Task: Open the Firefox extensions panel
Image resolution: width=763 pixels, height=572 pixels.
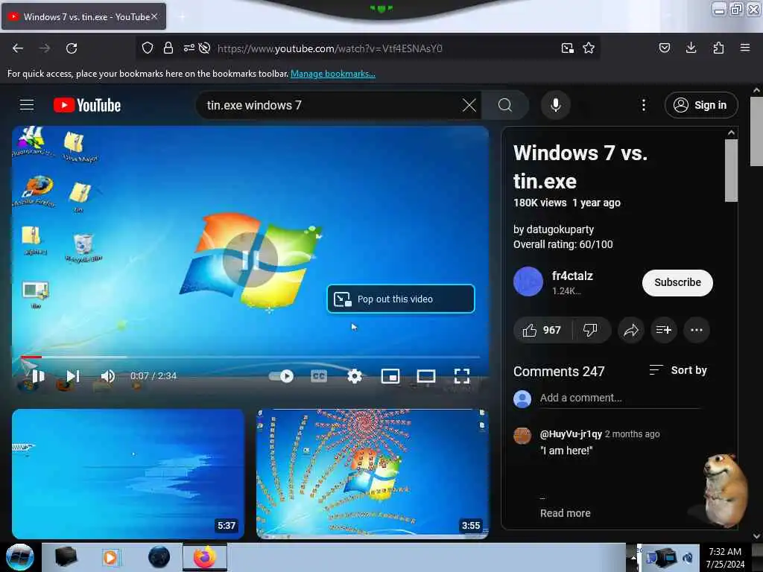Action: (x=718, y=48)
